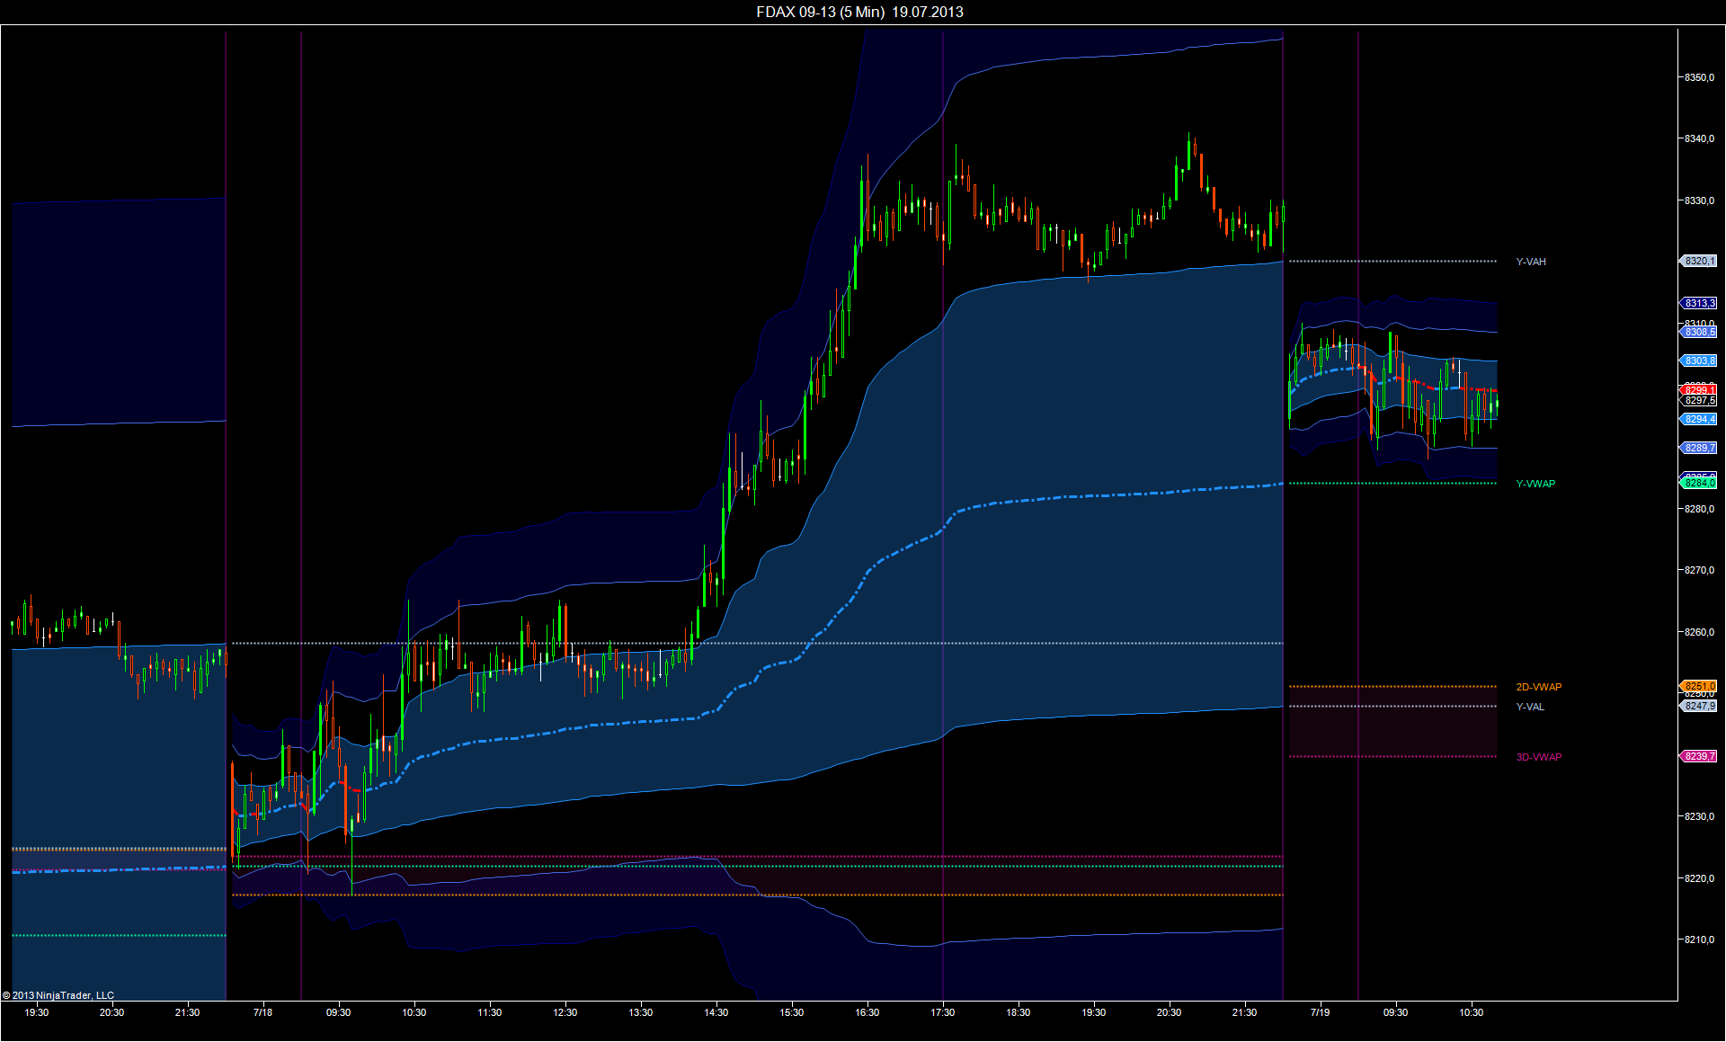The image size is (1726, 1042).
Task: Click the "15:30" time axis label
Action: pos(791,1012)
